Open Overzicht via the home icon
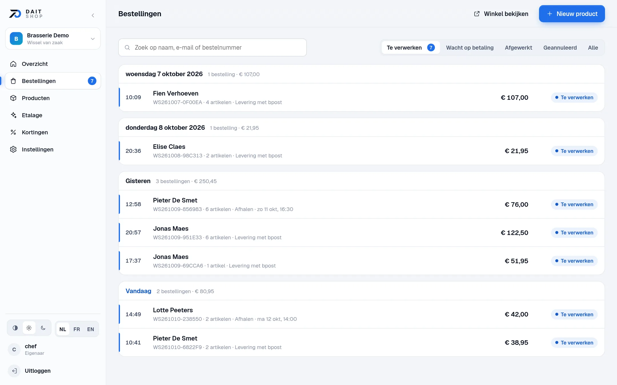The image size is (617, 385). click(13, 64)
